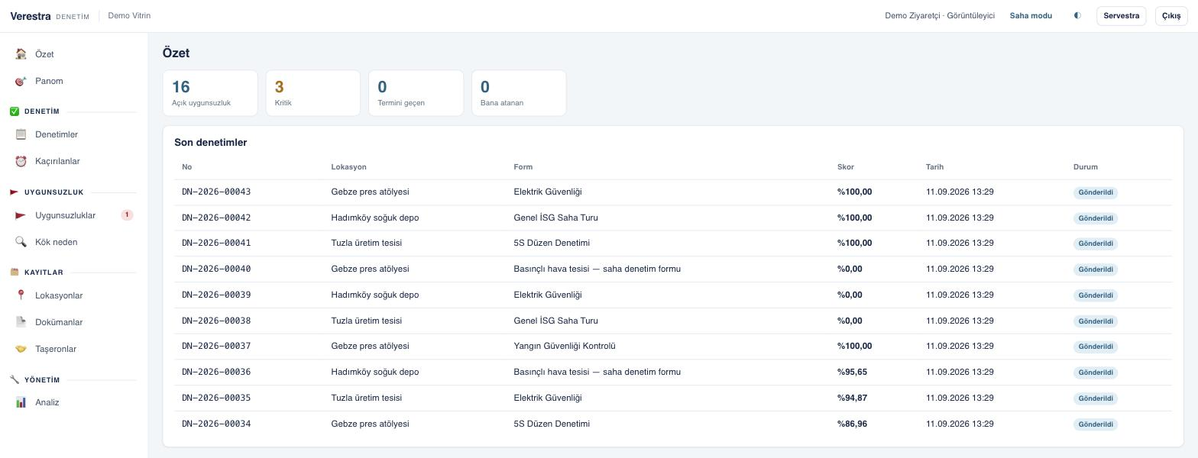Open the Kaçırılanlar sidebar entry

pos(73,161)
